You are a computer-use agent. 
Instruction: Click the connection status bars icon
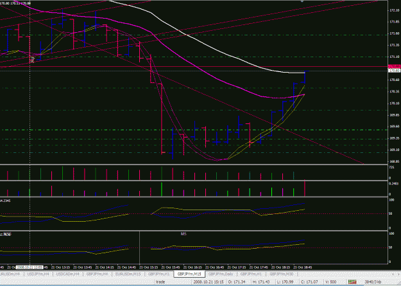pyautogui.click(x=352, y=282)
